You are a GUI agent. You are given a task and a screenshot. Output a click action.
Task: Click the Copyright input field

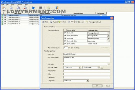(x=87, y=77)
